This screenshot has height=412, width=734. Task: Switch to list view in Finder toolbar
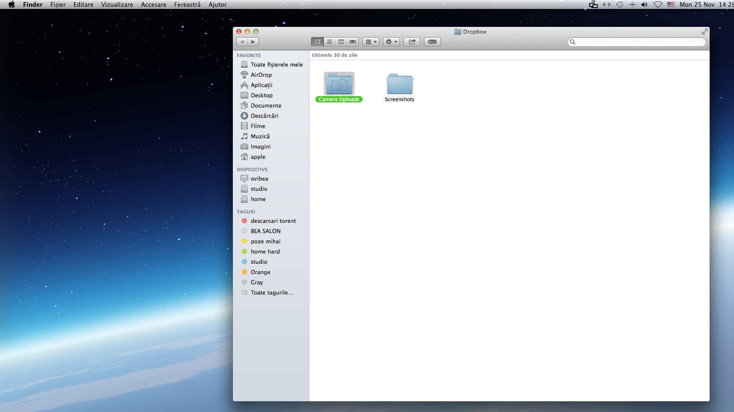[x=329, y=42]
